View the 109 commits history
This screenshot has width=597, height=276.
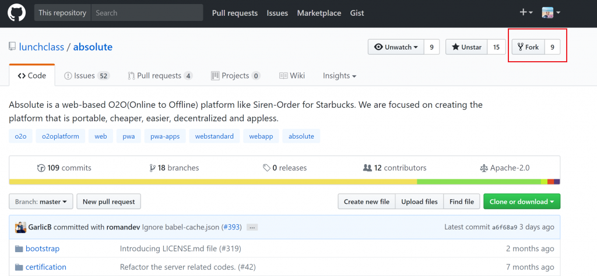pos(64,168)
